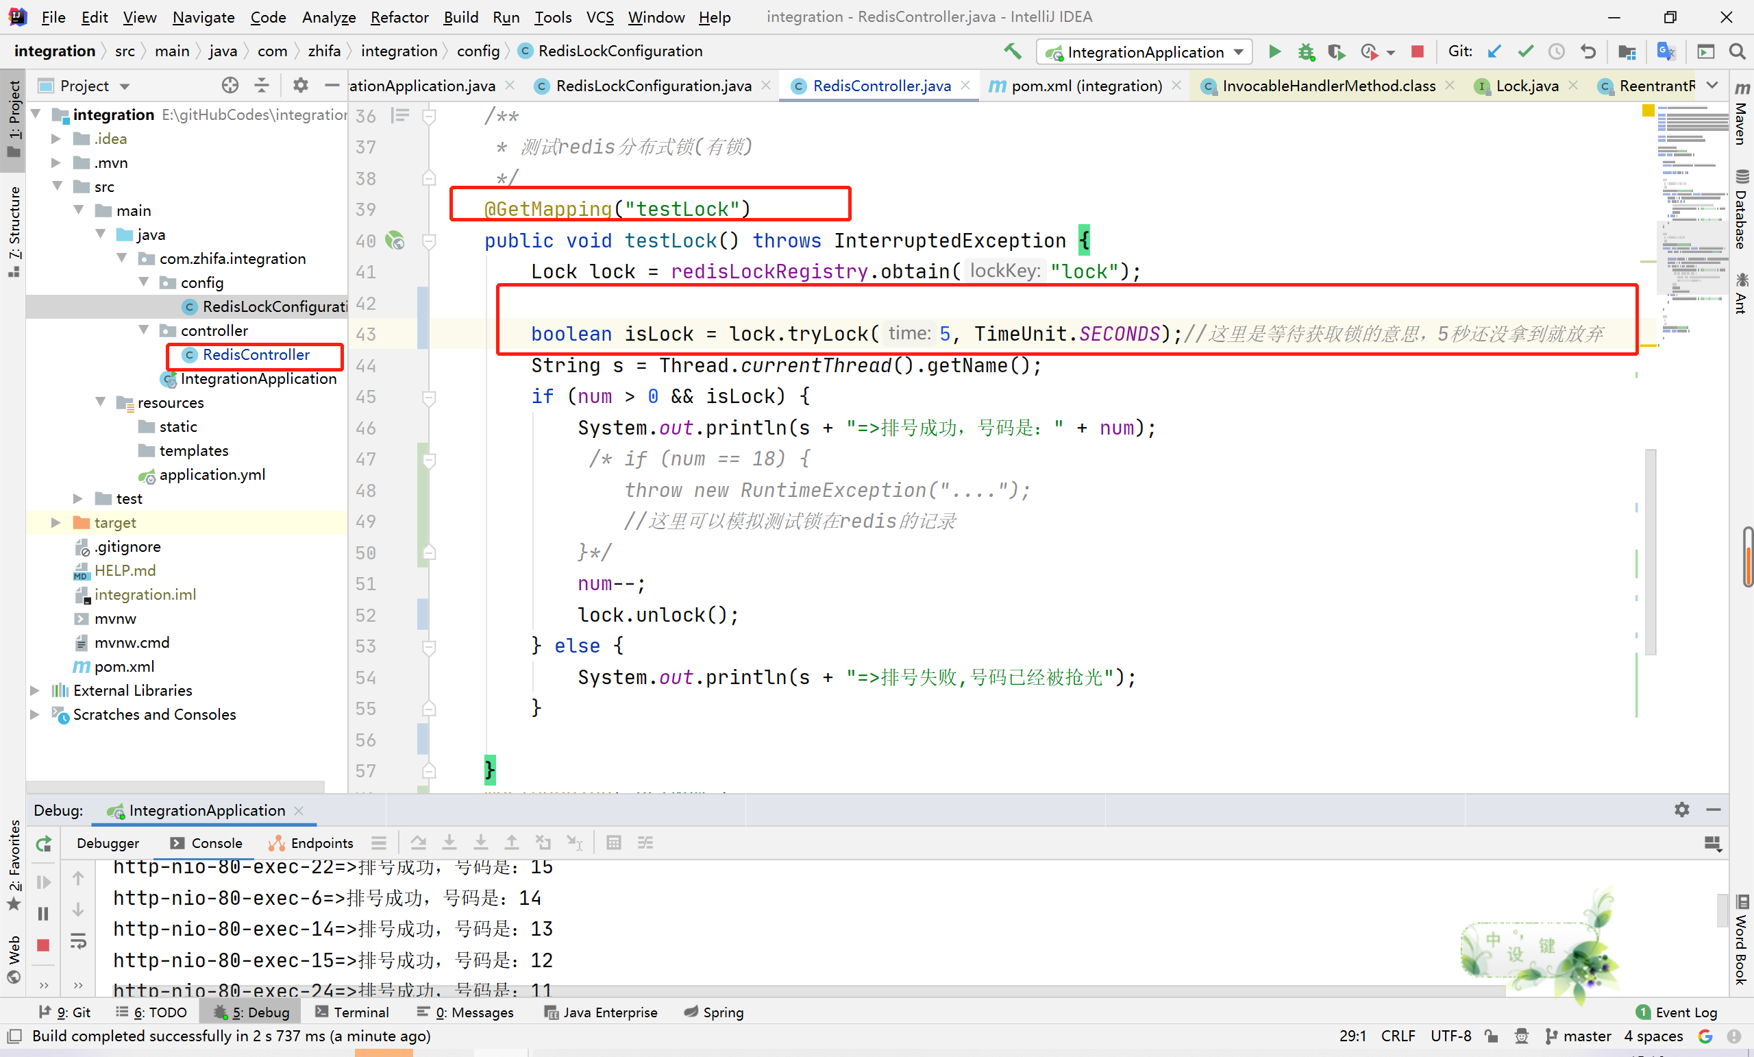
Task: Click Rerun IntegrationApplication icon in debug panel
Action: point(43,844)
